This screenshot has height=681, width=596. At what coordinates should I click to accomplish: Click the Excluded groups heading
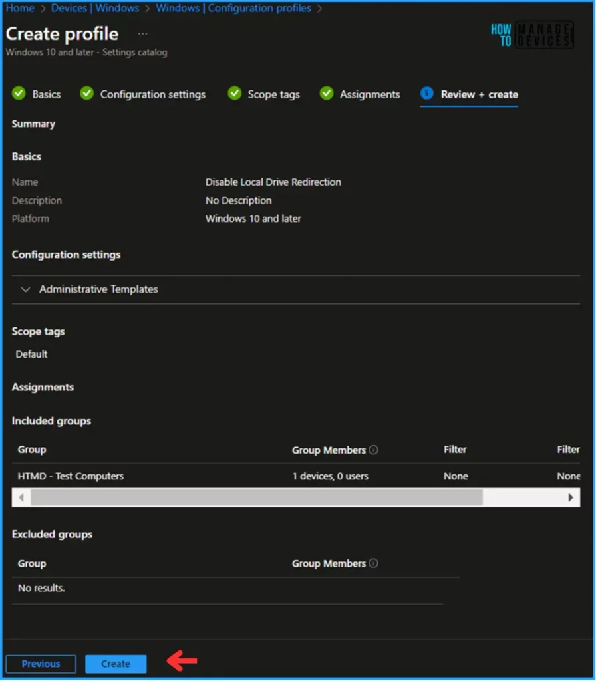[52, 534]
